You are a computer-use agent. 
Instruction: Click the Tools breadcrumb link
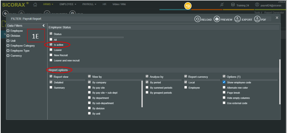(257, 13)
